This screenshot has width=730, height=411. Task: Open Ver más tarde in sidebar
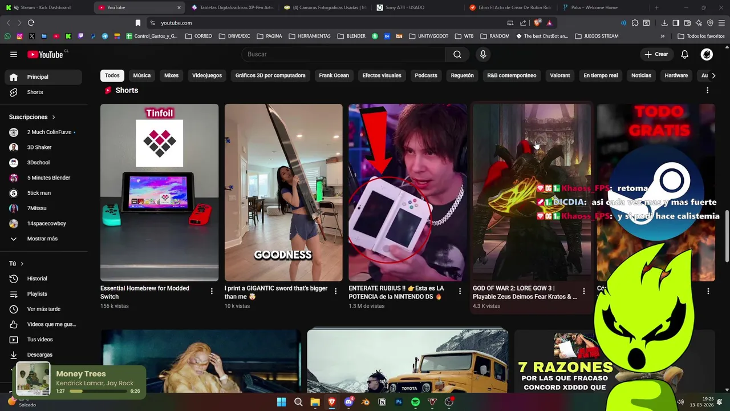[x=44, y=309]
